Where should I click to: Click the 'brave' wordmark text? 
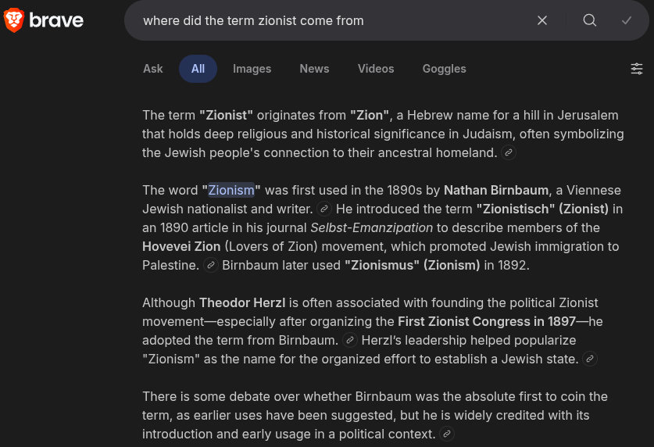[x=56, y=20]
